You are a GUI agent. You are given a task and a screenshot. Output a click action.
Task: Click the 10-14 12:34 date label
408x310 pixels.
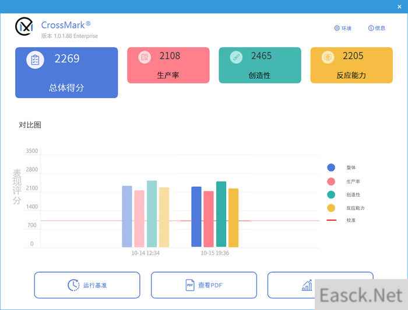click(145, 253)
